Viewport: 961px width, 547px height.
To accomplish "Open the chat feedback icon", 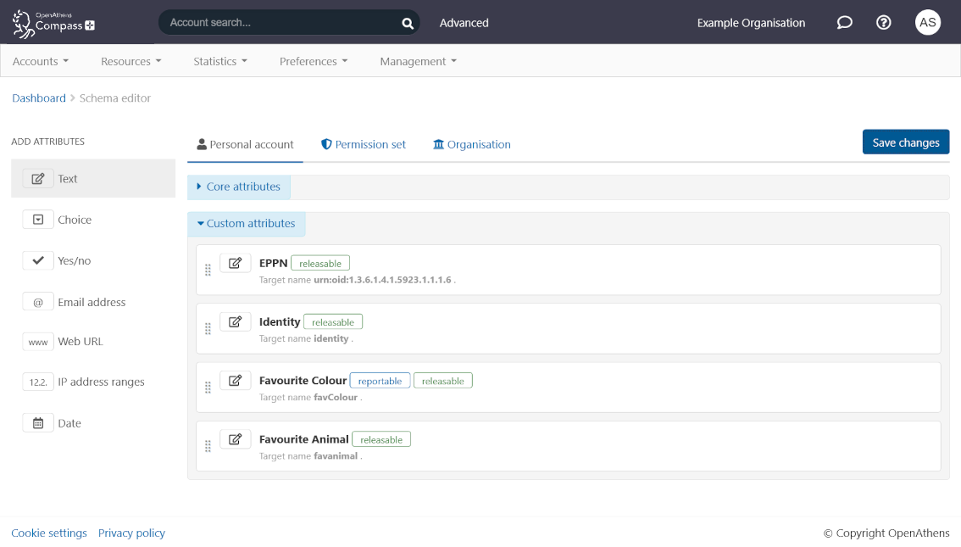I will pyautogui.click(x=844, y=23).
